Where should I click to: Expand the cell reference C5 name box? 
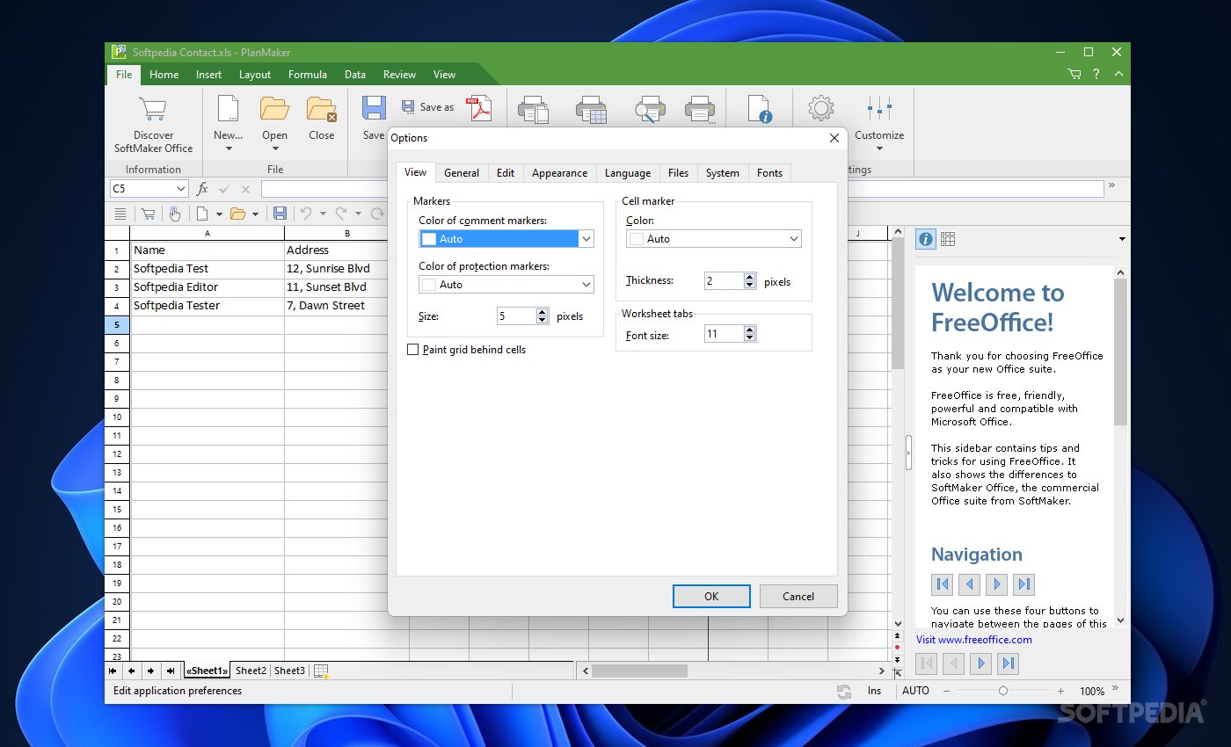coord(181,189)
